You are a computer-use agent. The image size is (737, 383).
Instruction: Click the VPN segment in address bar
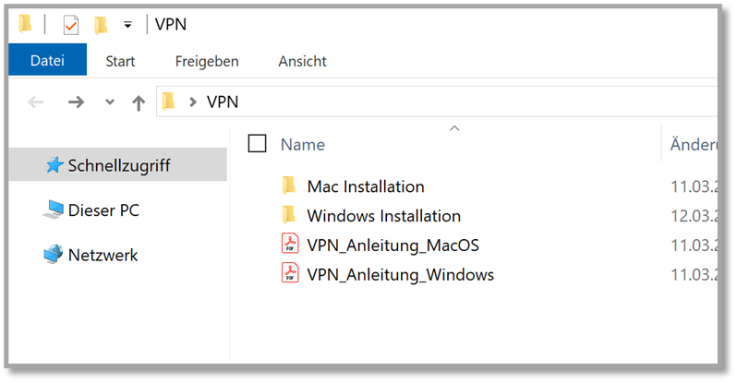point(223,102)
